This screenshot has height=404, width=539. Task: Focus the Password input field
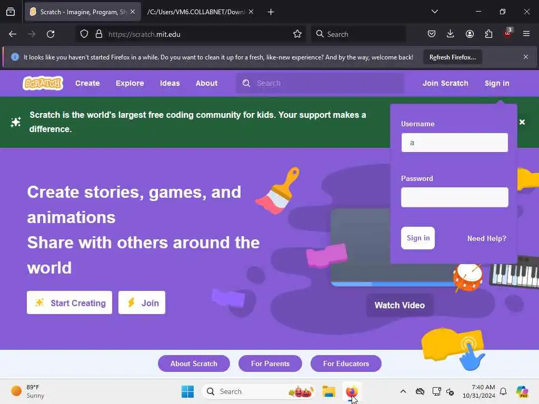tap(454, 197)
